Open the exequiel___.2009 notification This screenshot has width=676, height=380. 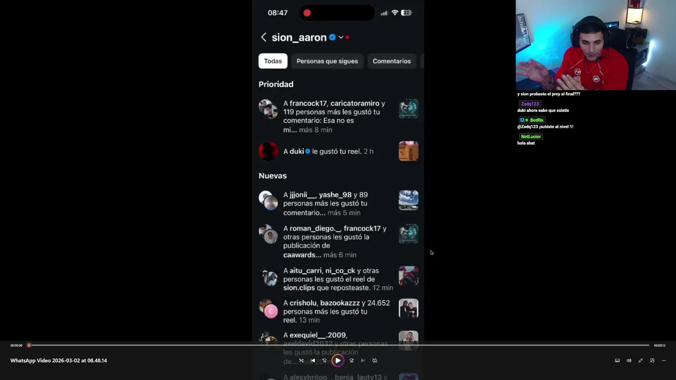[338, 348]
